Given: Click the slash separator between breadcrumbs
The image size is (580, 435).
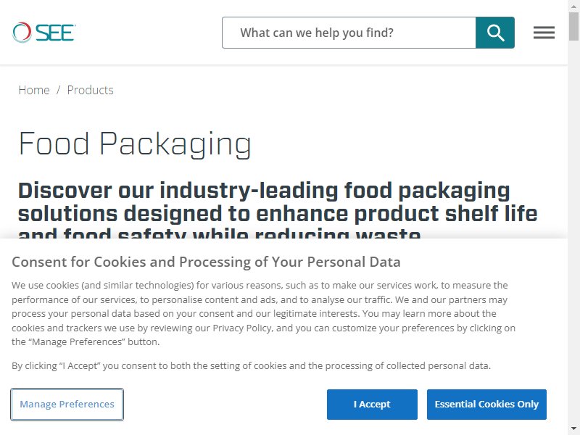Looking at the screenshot, I should coord(58,90).
